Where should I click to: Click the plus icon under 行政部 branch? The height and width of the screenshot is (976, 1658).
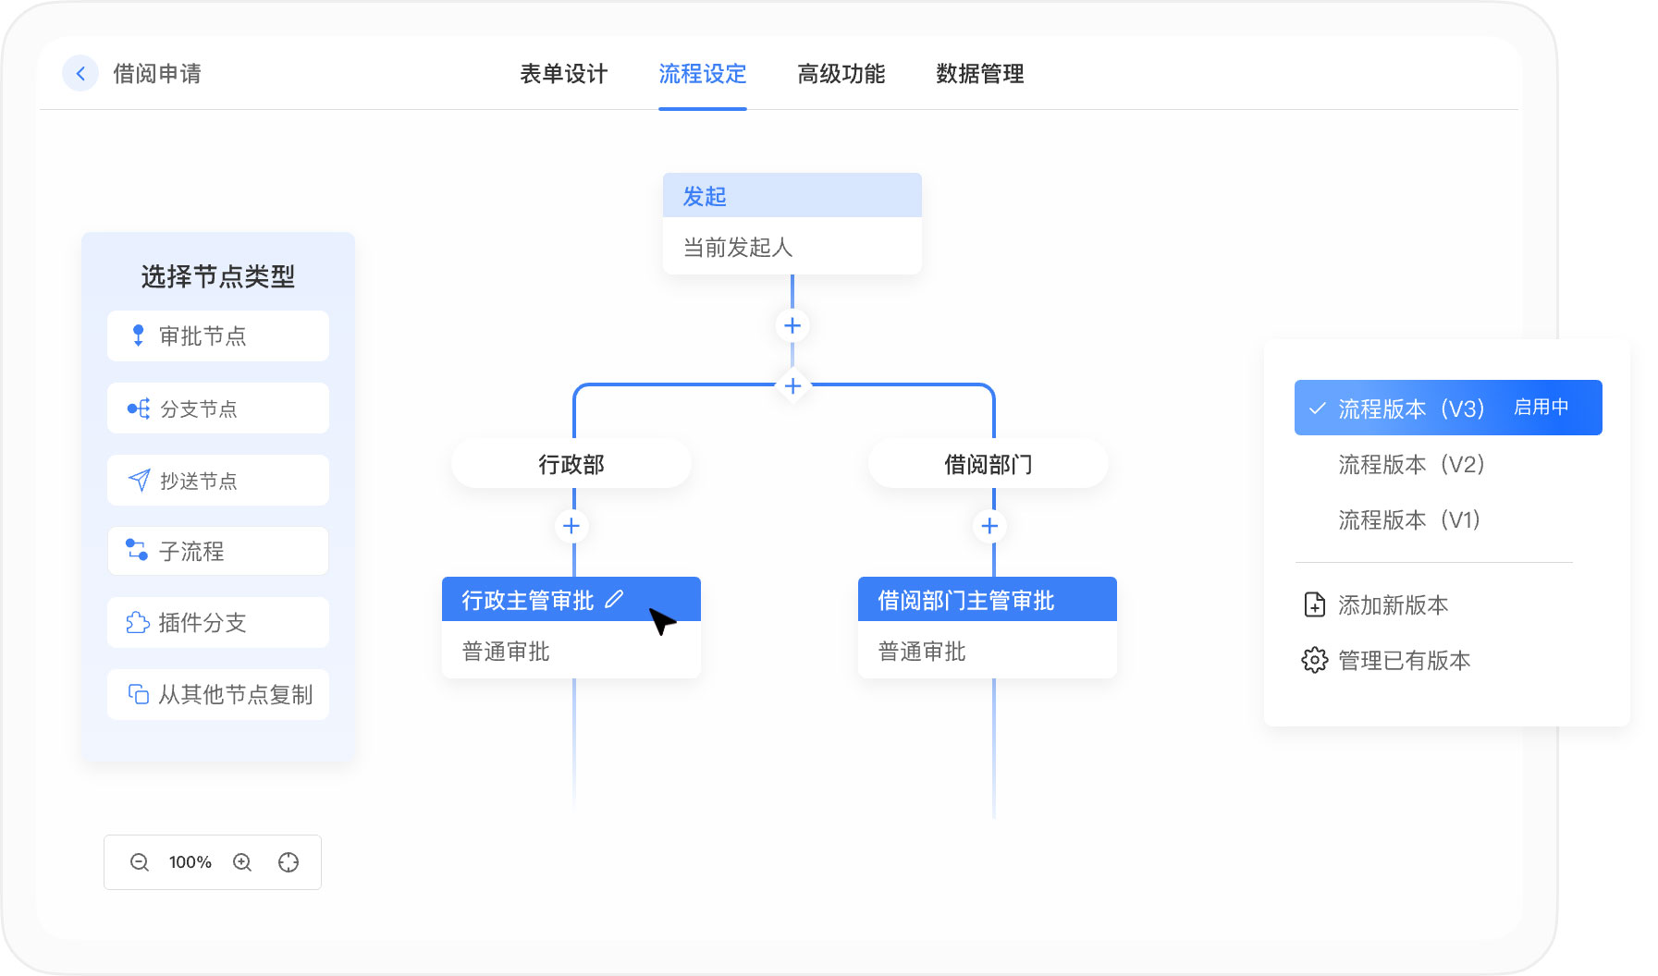(571, 526)
